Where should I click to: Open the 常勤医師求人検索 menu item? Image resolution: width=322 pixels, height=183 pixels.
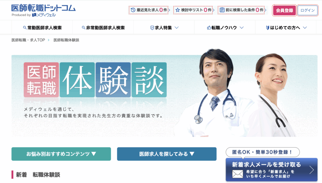click(x=42, y=28)
